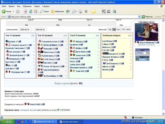
Task: Click magnifier icon in Mahata row
Action: [x=98, y=41]
